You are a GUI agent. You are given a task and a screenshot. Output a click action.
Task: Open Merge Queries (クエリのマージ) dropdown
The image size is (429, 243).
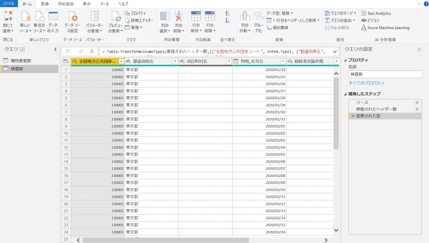340,13
